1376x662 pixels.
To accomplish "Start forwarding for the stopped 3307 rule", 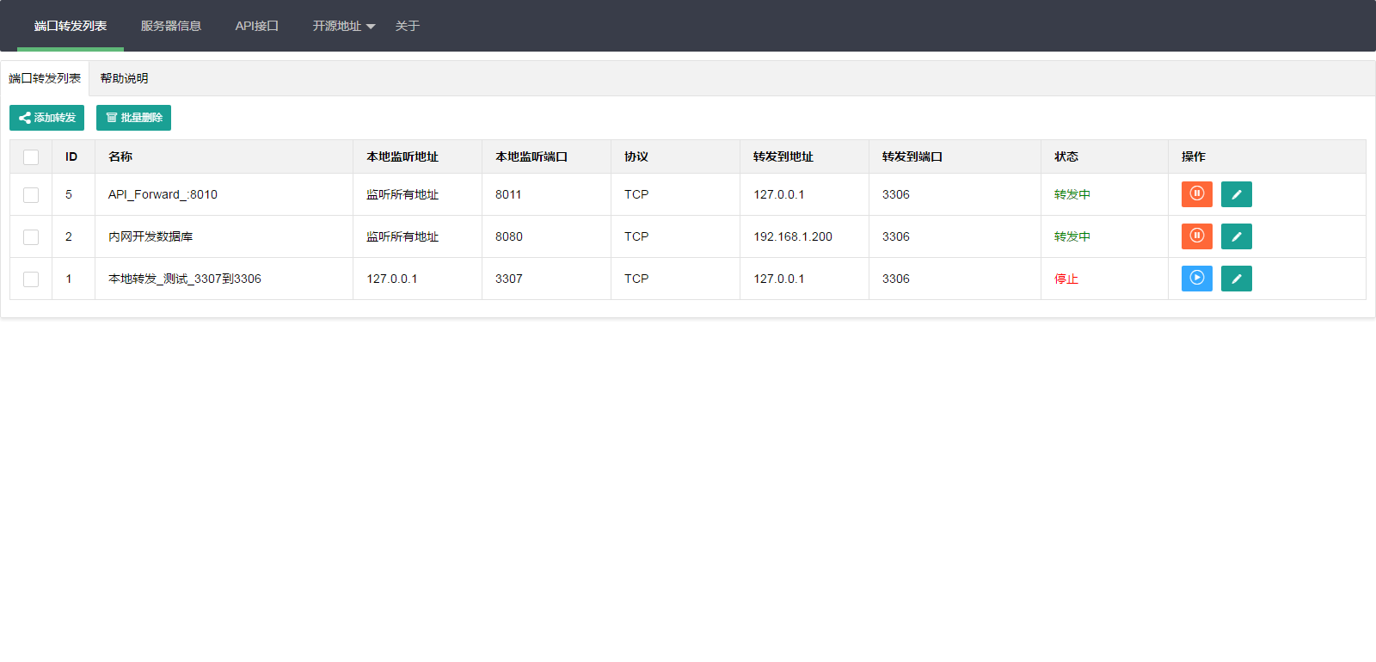I will tap(1196, 279).
